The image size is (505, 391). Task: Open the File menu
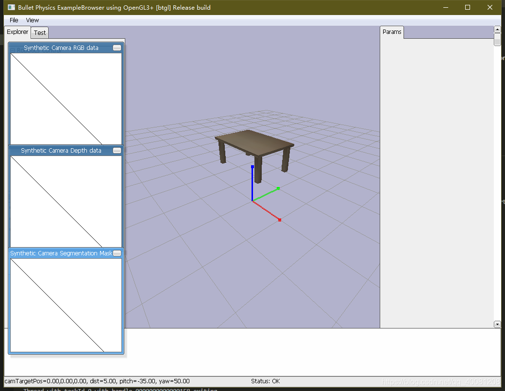(13, 20)
